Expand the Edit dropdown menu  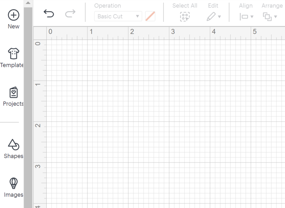[213, 17]
